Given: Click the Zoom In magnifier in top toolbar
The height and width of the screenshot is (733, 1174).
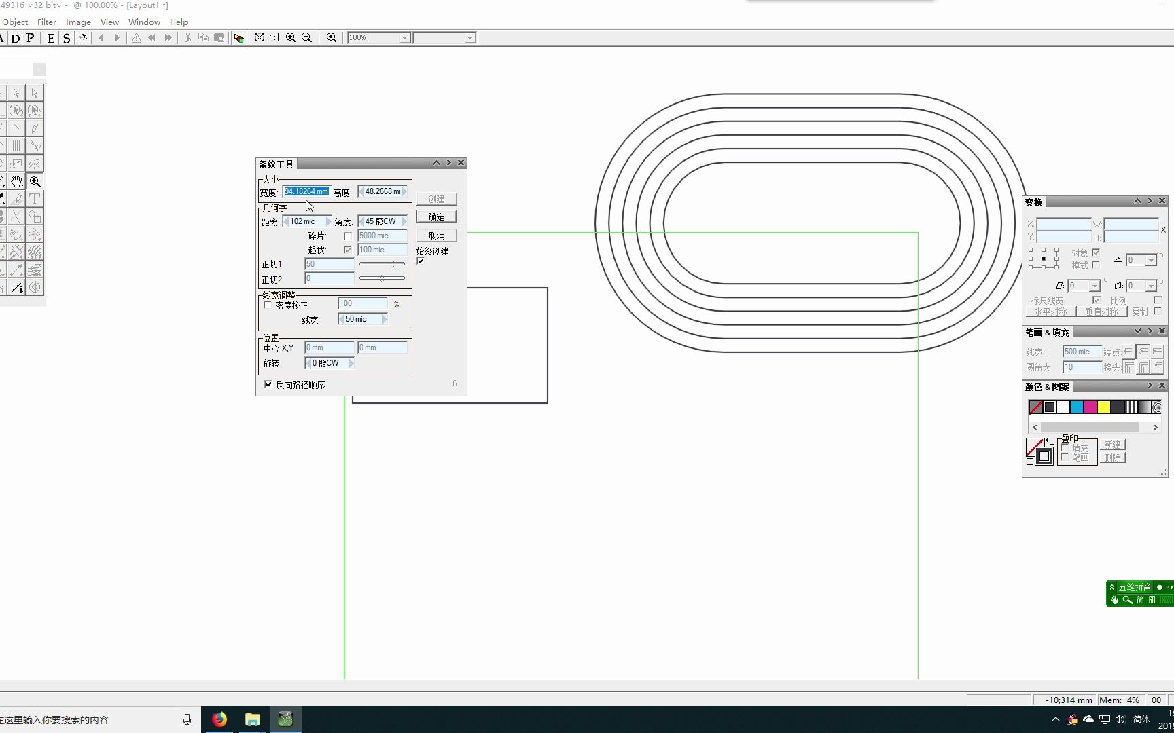Looking at the screenshot, I should tap(291, 38).
